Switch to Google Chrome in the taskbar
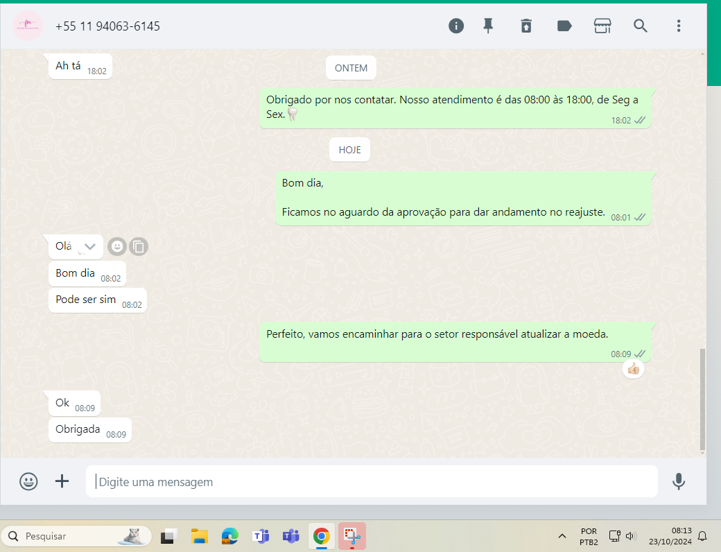This screenshot has width=721, height=552. (x=322, y=536)
